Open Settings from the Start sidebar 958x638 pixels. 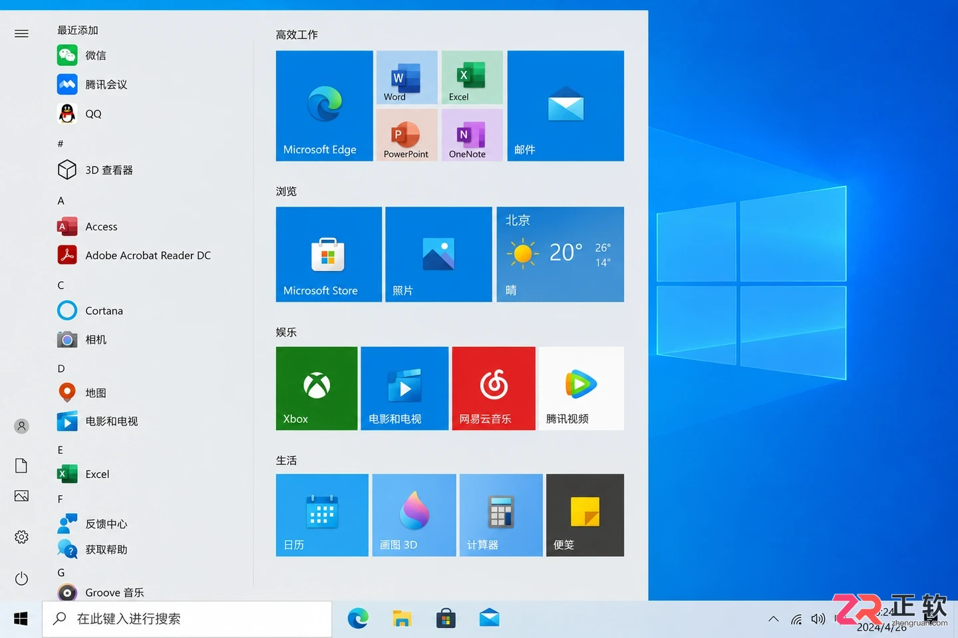tap(21, 537)
